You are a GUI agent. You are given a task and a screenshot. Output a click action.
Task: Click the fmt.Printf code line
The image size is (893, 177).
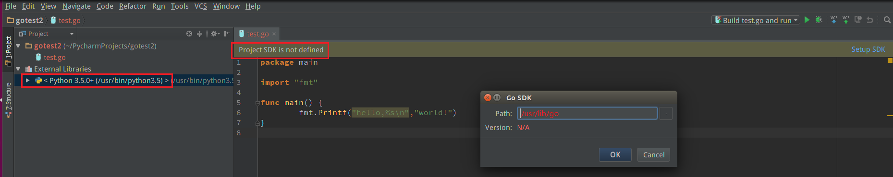click(378, 113)
